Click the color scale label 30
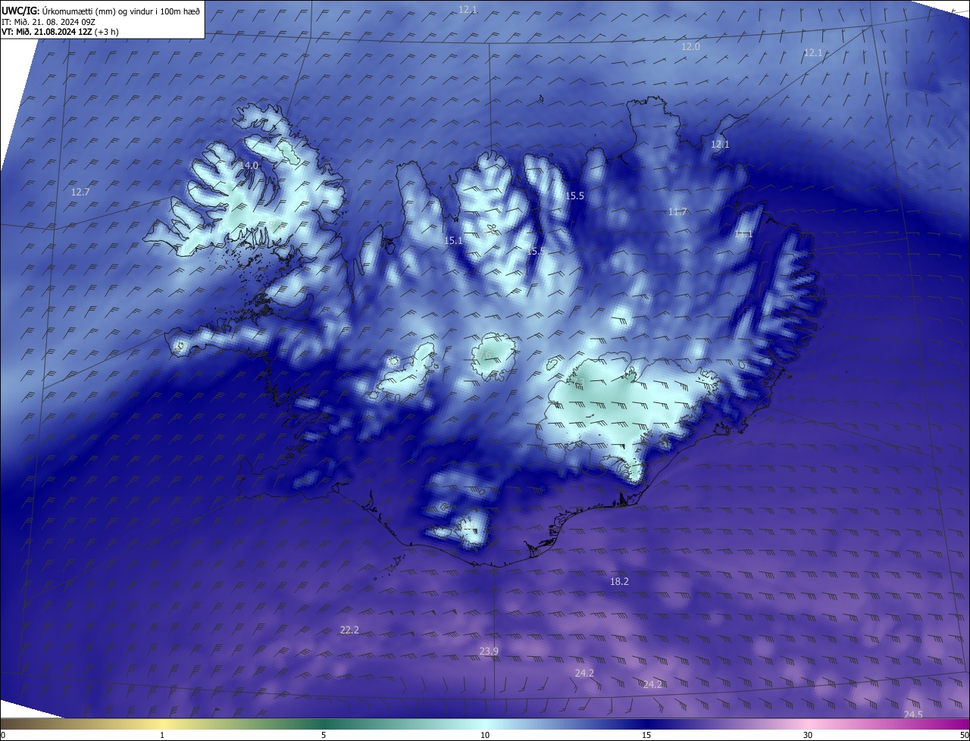Screen dimensions: 970x741 pyautogui.click(x=808, y=735)
